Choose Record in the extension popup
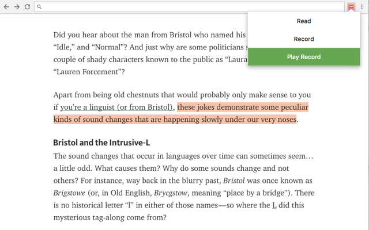369x230 pixels. coord(304,39)
